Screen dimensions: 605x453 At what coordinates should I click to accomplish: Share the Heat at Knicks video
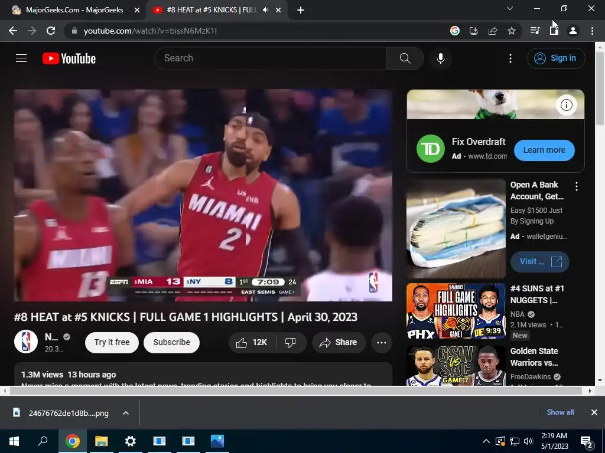pos(339,343)
